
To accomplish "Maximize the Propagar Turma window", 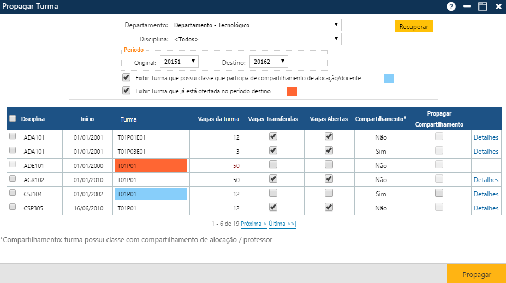I will point(483,7).
